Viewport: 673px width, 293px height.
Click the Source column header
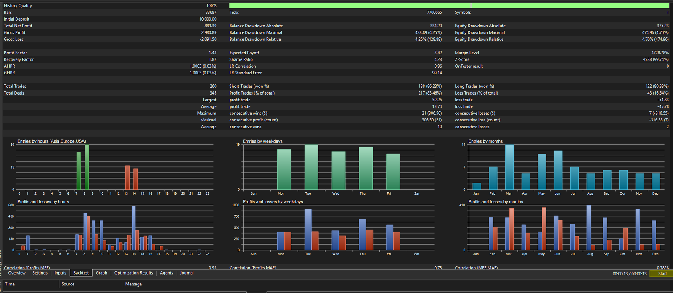click(68, 284)
